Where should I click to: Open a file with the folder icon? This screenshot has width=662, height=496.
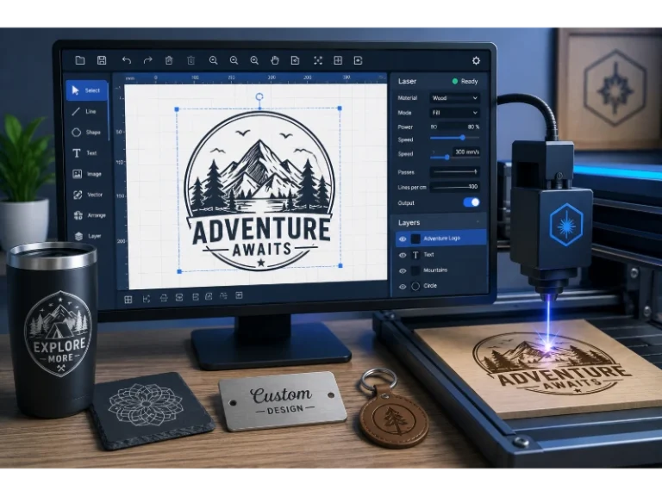tap(80, 60)
